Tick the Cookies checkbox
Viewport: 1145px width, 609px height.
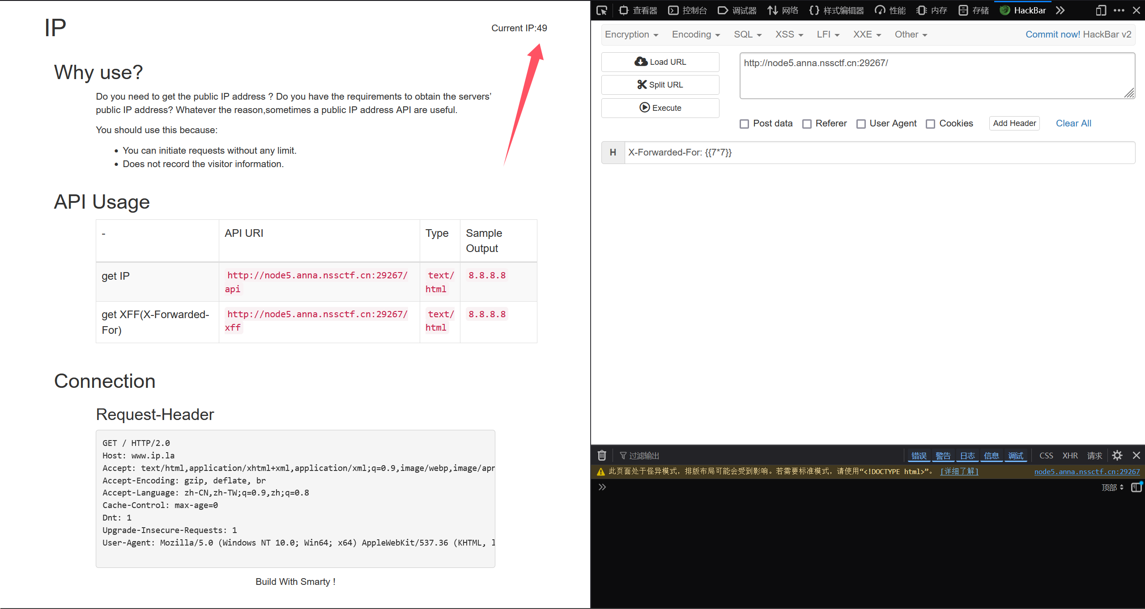[x=930, y=124]
